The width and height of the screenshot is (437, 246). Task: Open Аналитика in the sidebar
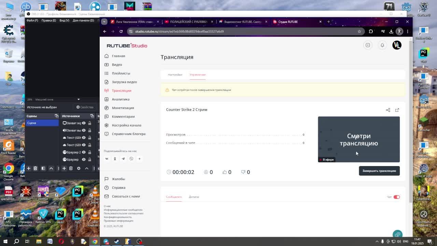(121, 99)
